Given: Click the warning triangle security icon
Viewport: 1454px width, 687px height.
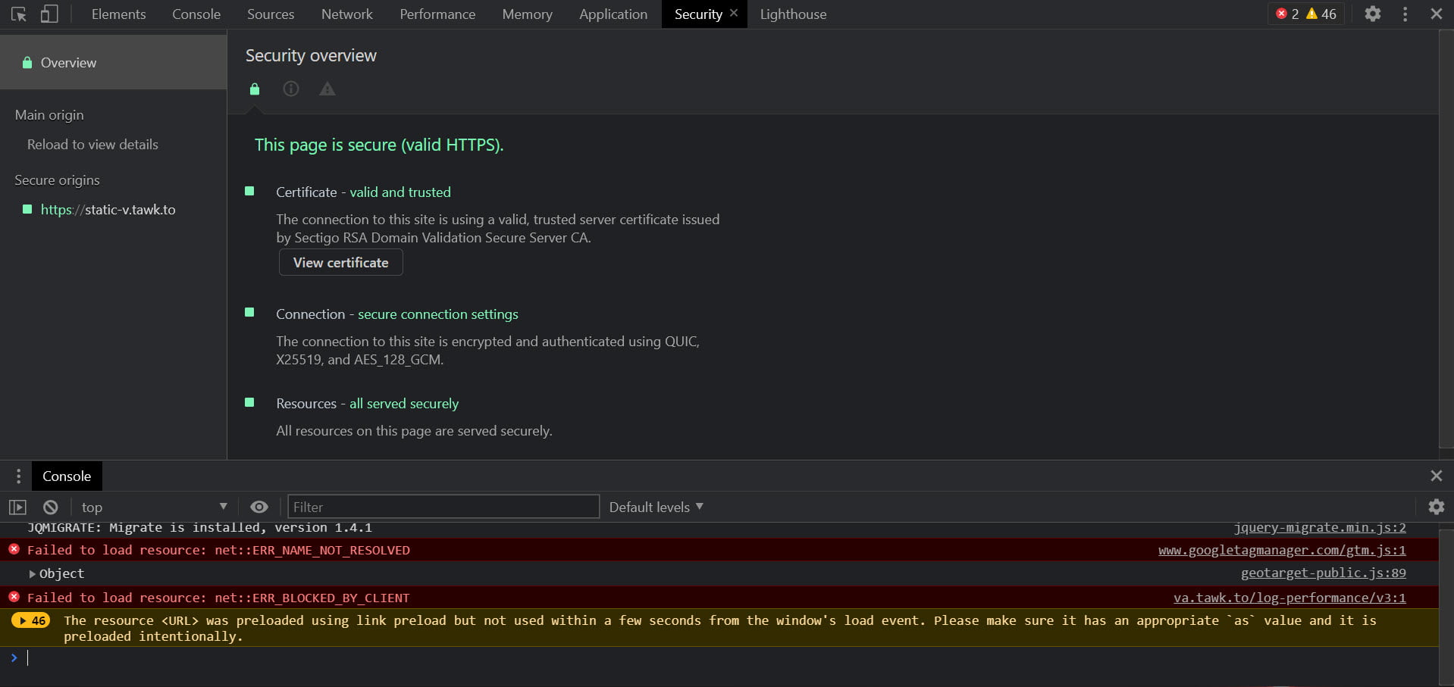Looking at the screenshot, I should (327, 89).
